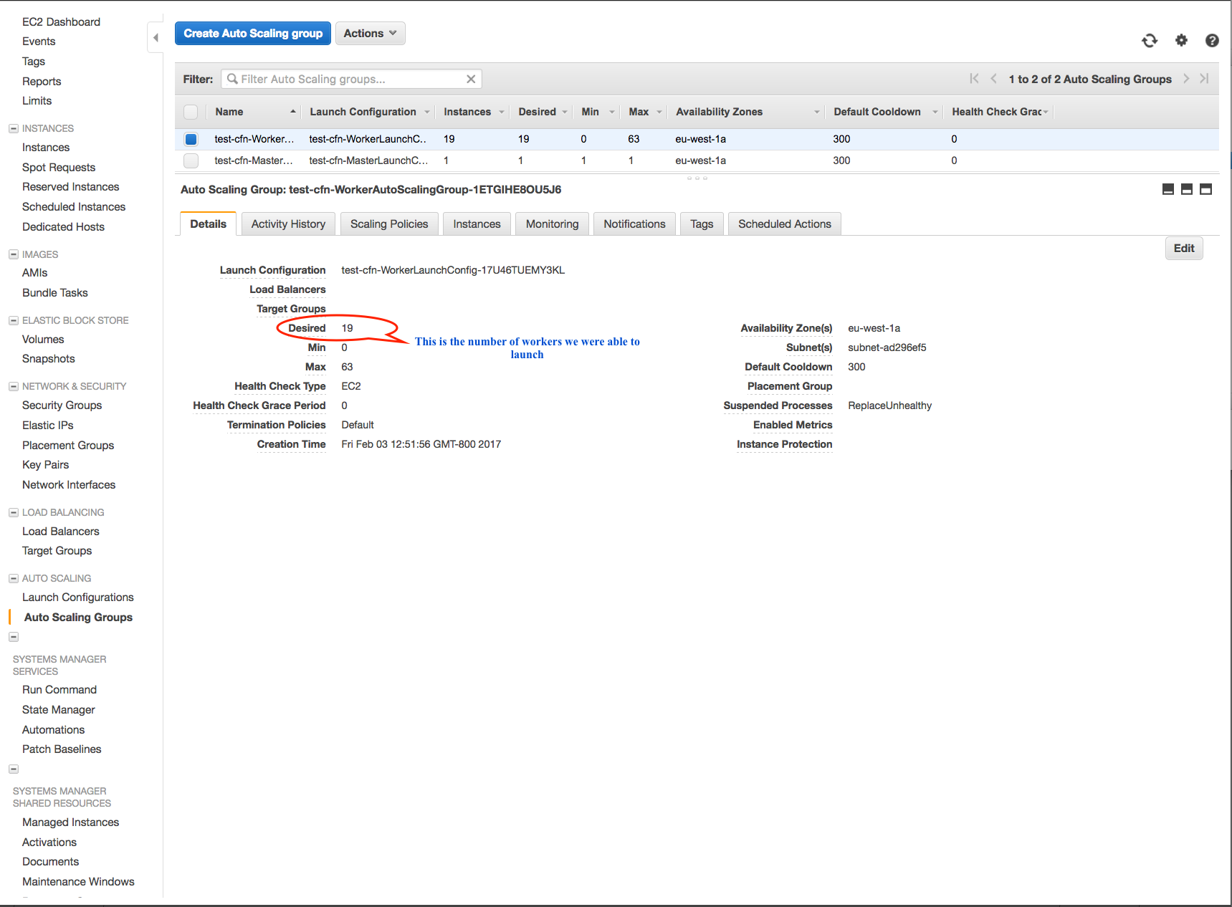Click Create Auto Scaling group button
This screenshot has height=907, width=1232.
253,33
